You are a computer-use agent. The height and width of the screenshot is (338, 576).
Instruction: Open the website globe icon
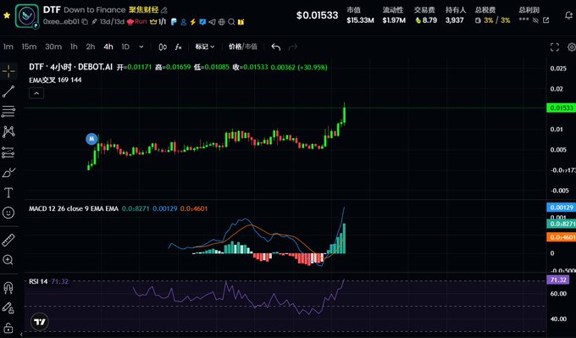[x=222, y=22]
